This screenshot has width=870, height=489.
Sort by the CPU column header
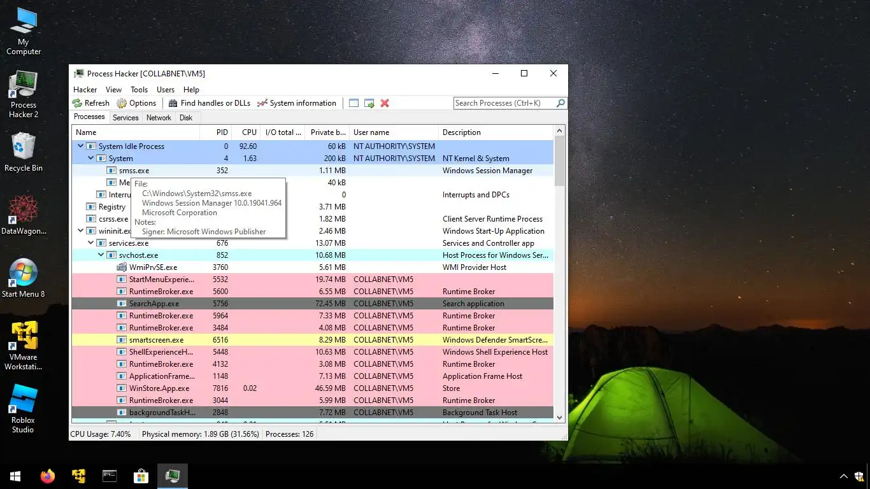coord(246,132)
